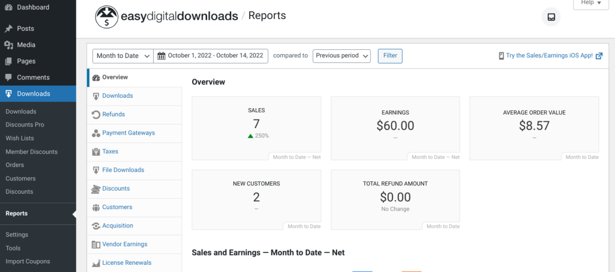Click the Taxes icon
The image size is (615, 272).
pyautogui.click(x=96, y=152)
